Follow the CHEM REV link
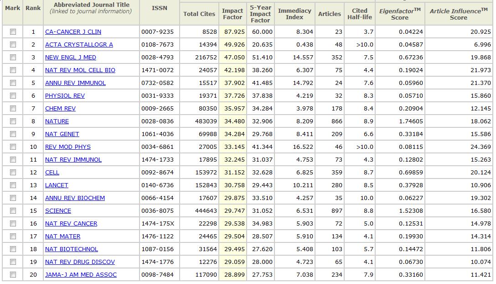Viewport: 496px width, 284px height. [61, 108]
